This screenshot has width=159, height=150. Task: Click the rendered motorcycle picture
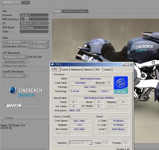point(105,40)
